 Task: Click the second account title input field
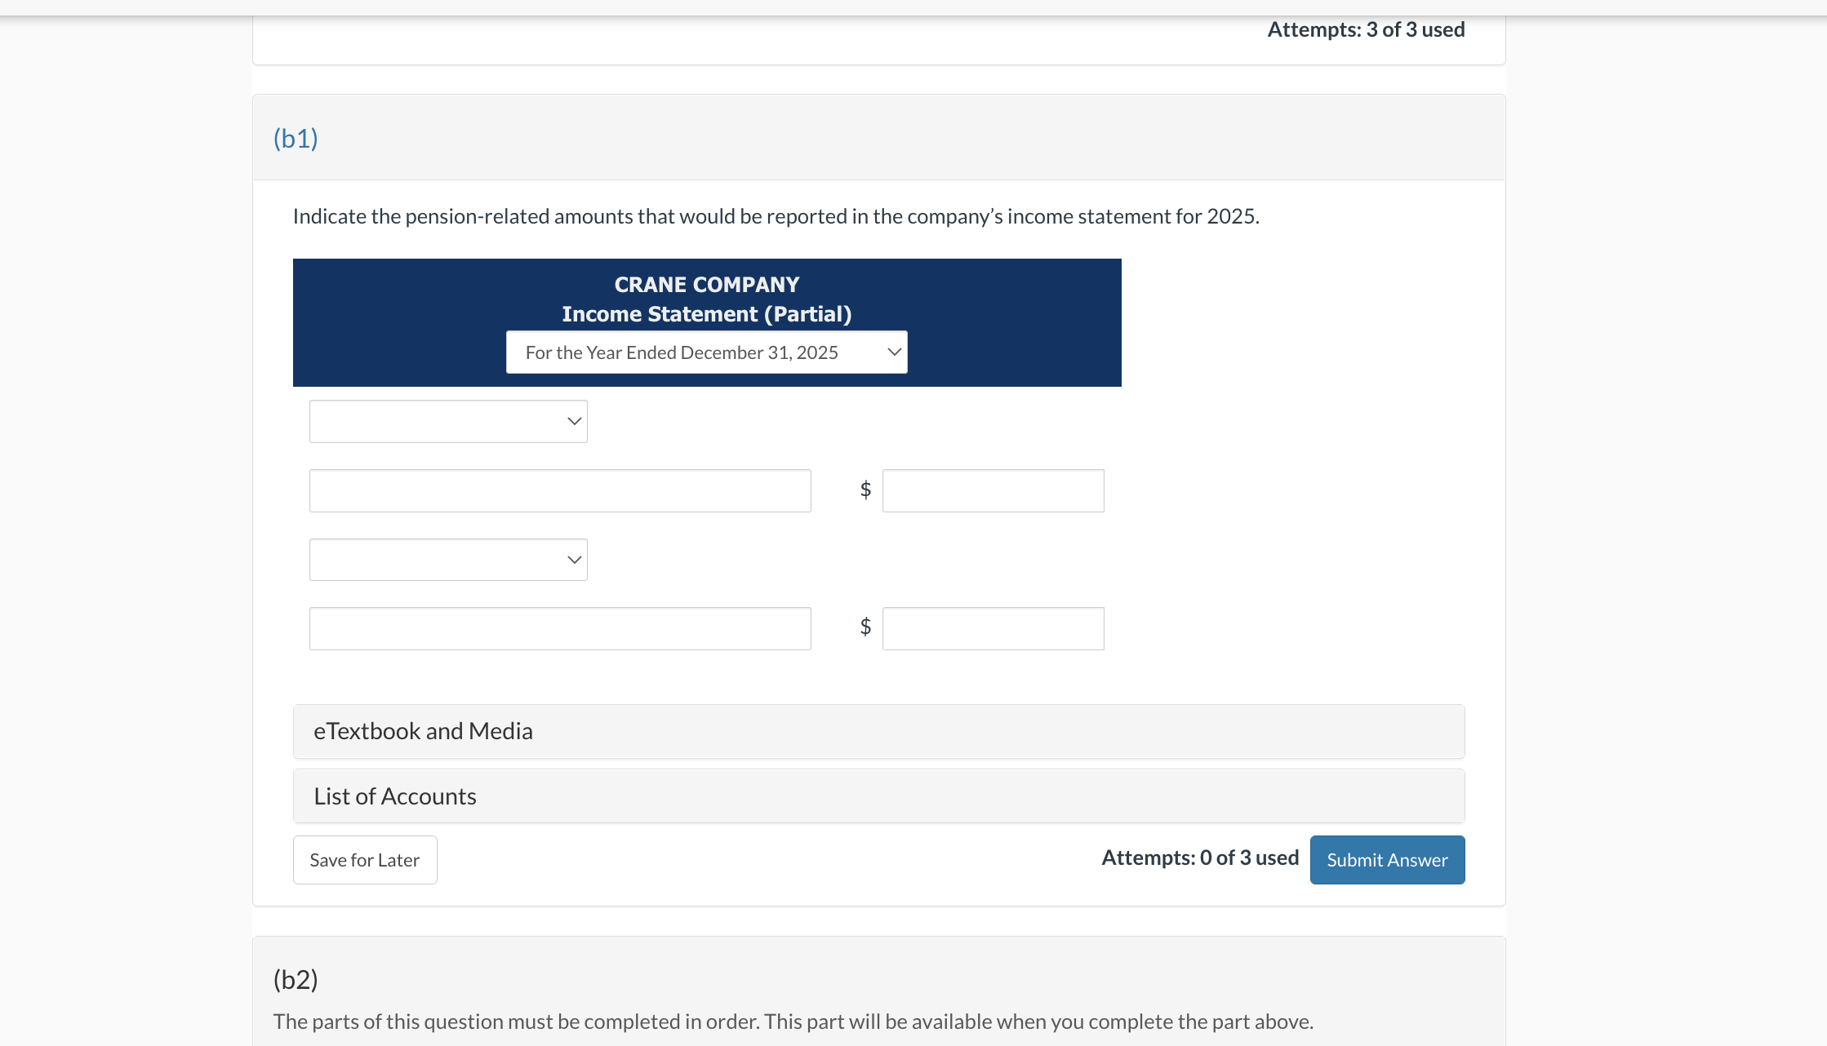559,629
